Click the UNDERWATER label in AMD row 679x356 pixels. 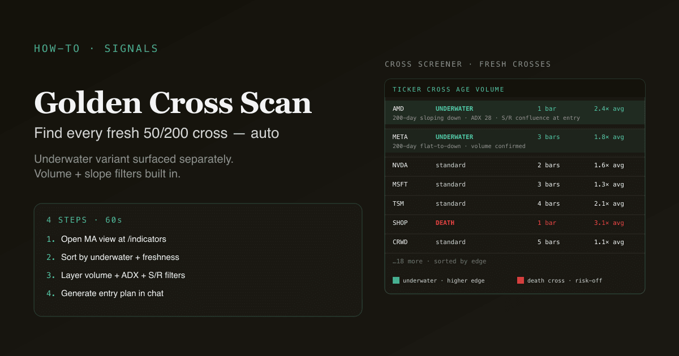tap(454, 108)
